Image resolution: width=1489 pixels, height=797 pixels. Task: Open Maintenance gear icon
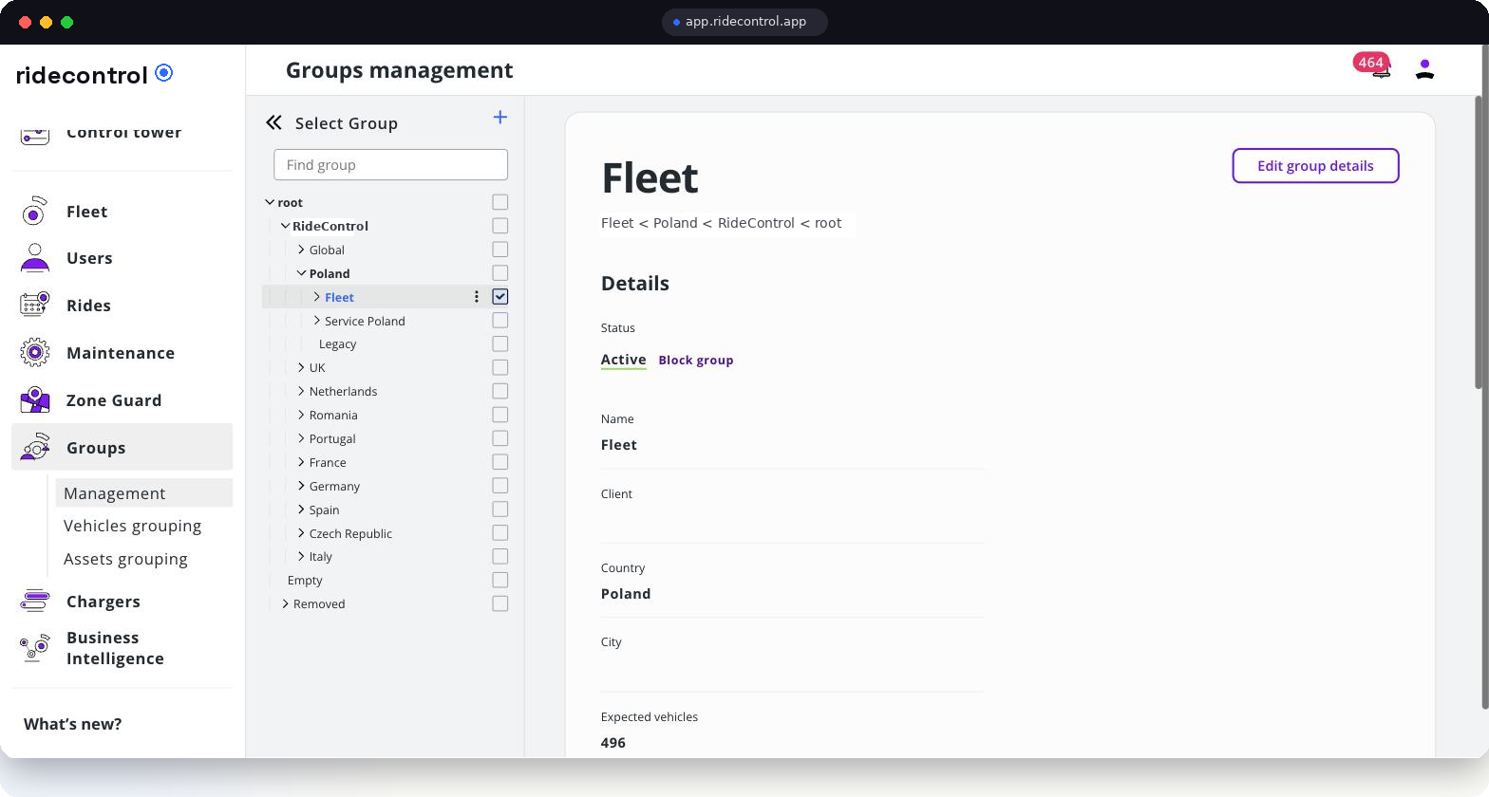click(34, 353)
